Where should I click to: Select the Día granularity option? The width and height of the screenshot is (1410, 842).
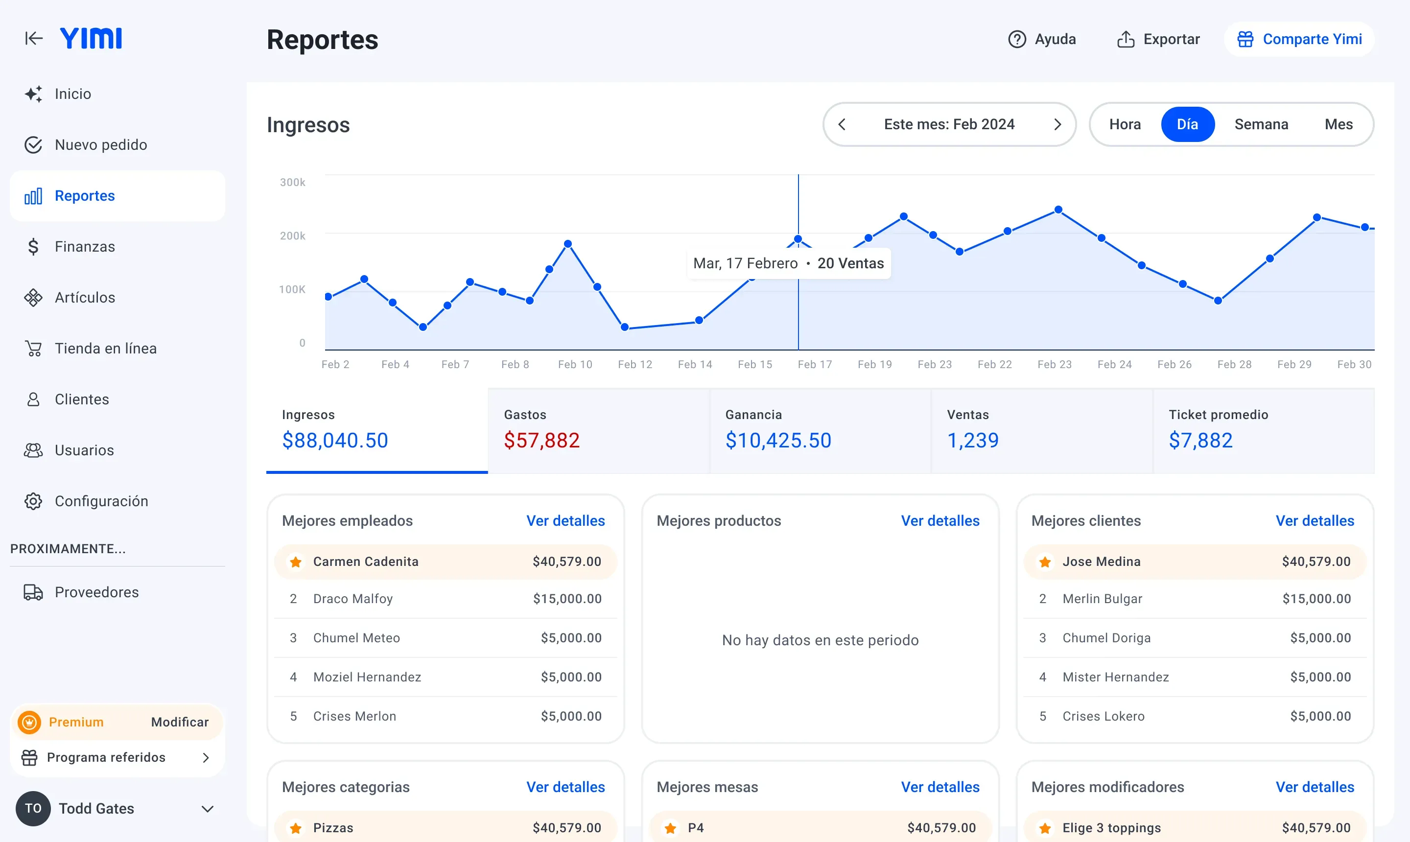[1188, 124]
